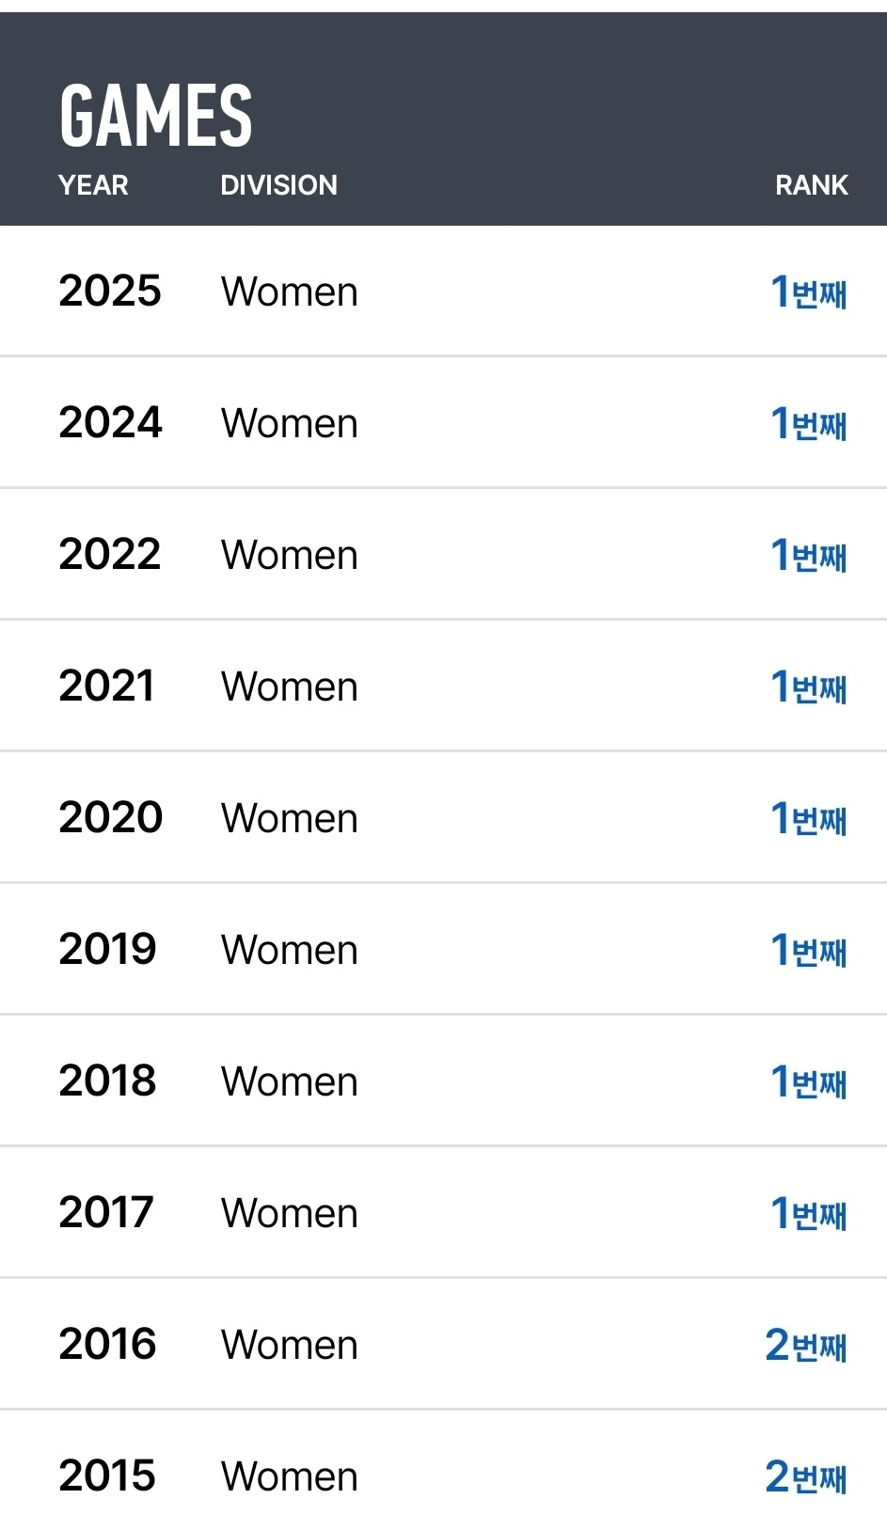The image size is (887, 1530).
Task: Click Women division in 2022 row
Action: pyautogui.click(x=290, y=555)
